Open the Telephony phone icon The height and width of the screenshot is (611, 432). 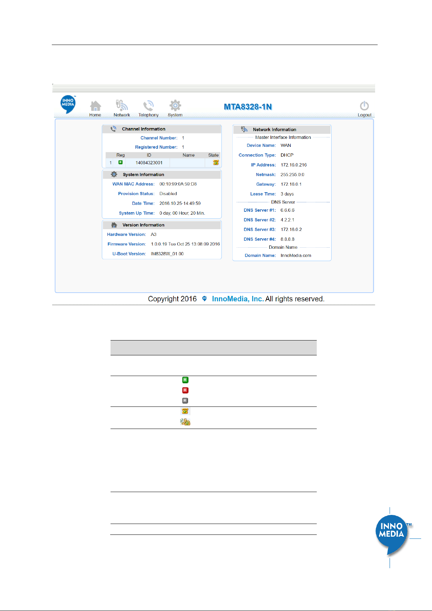(148, 106)
